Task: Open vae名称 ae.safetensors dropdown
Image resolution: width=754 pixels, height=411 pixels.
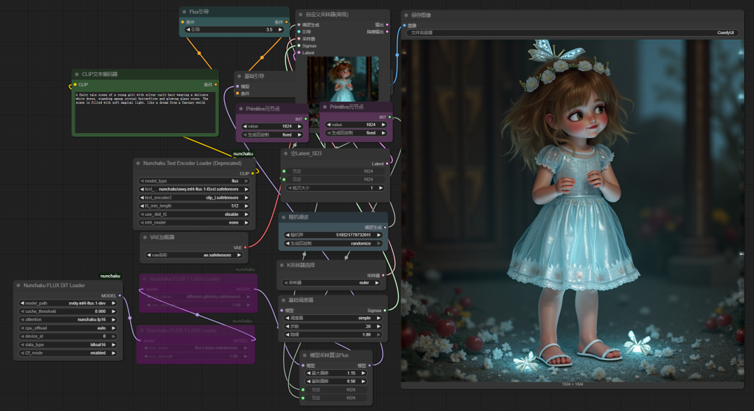Action: [194, 255]
